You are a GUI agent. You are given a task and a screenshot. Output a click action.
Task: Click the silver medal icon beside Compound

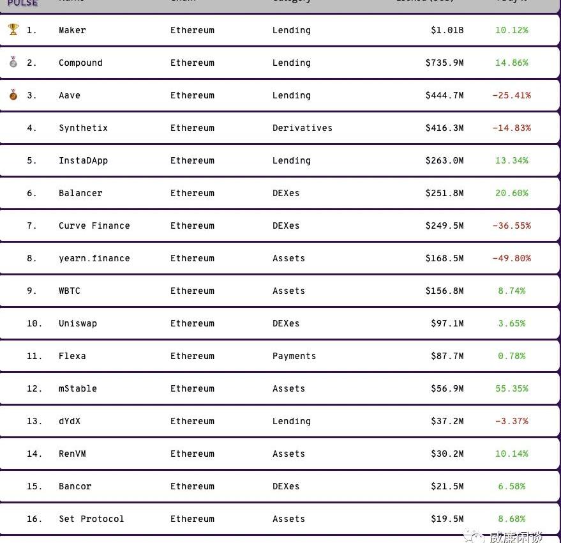click(x=13, y=62)
